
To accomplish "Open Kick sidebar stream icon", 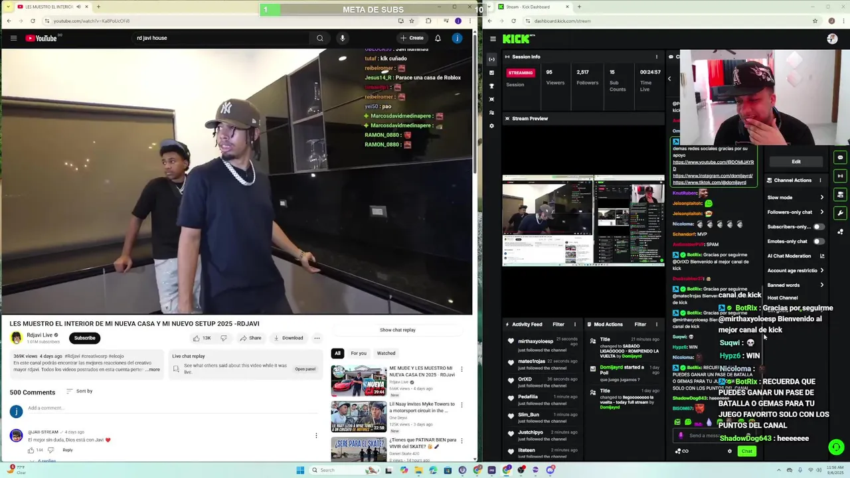I will [491, 59].
